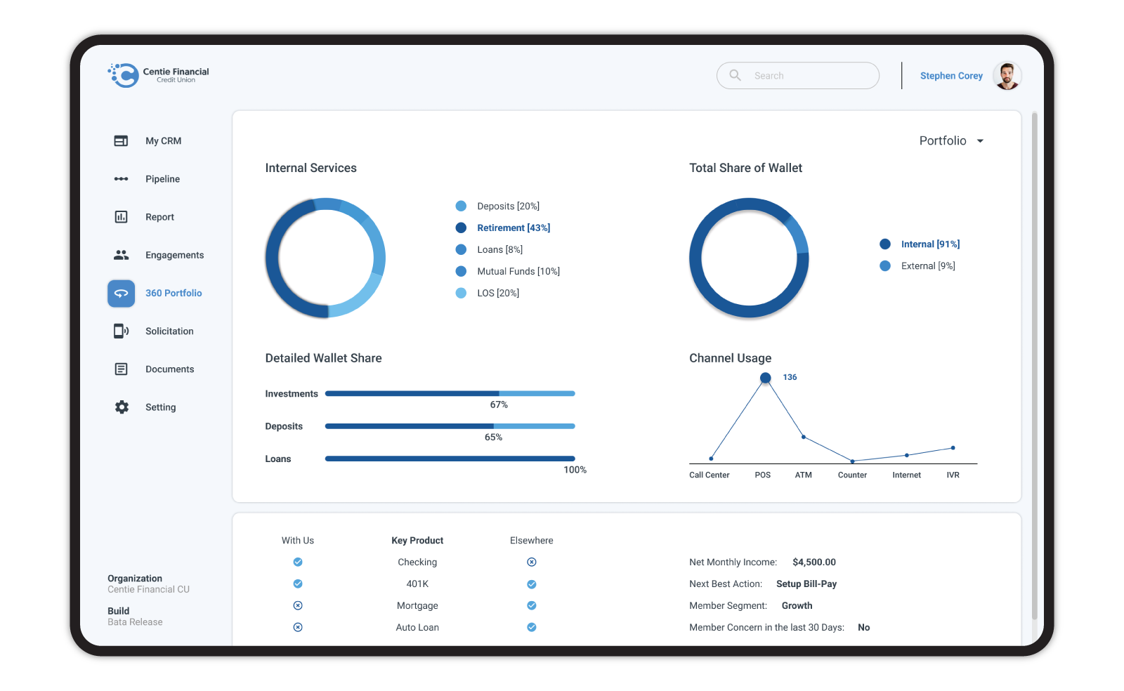Image resolution: width=1124 pixels, height=691 pixels.
Task: Click the Call Center chart data point
Action: [711, 459]
